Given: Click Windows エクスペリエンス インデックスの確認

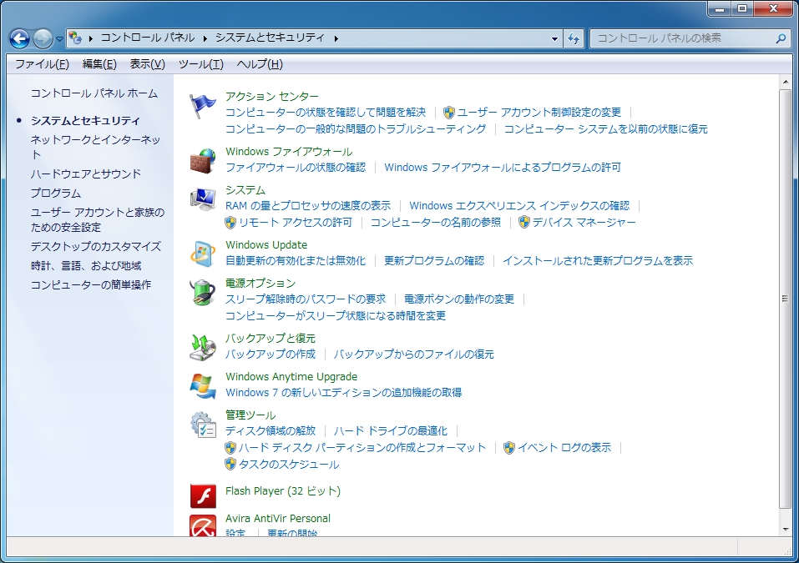Looking at the screenshot, I should [519, 206].
